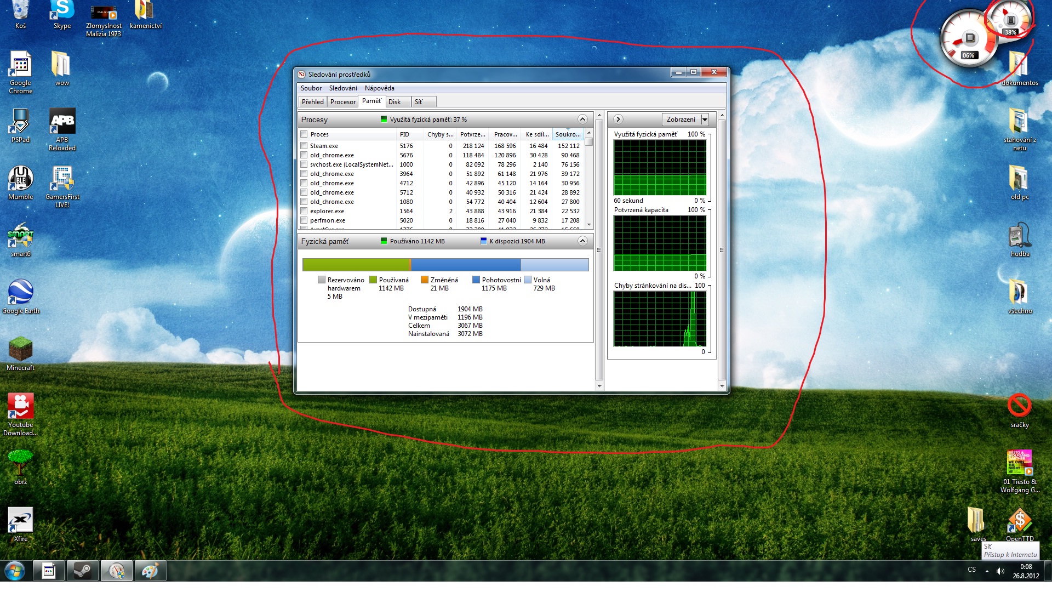The width and height of the screenshot is (1052, 592).
Task: Click the green used memory bar segment
Action: coord(355,265)
